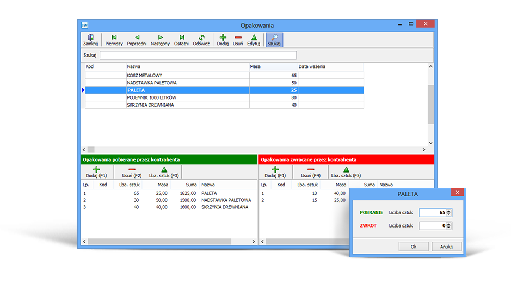Refresh the list using Odśwież

201,40
